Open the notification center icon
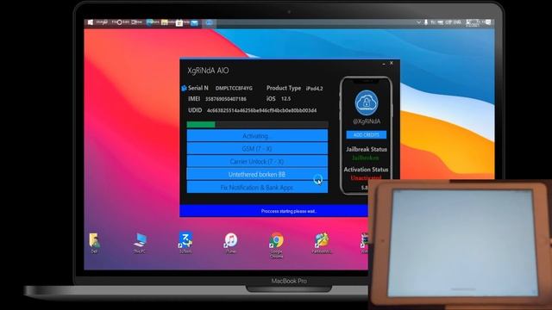552x310 pixels. click(488, 22)
